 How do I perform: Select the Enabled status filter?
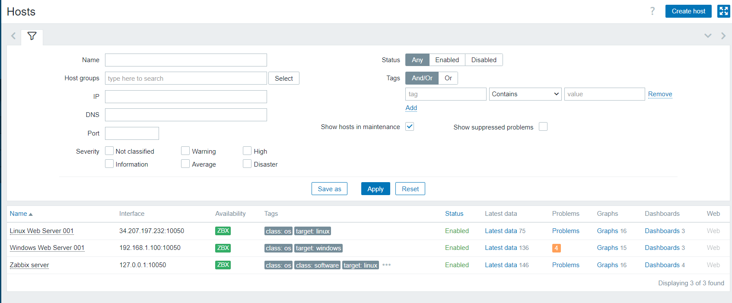pyautogui.click(x=447, y=60)
